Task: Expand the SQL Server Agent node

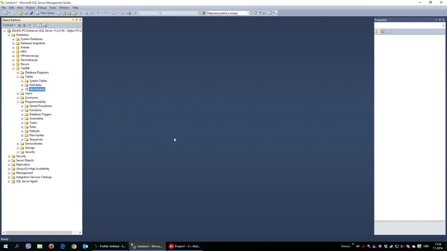Action: click(x=9, y=181)
